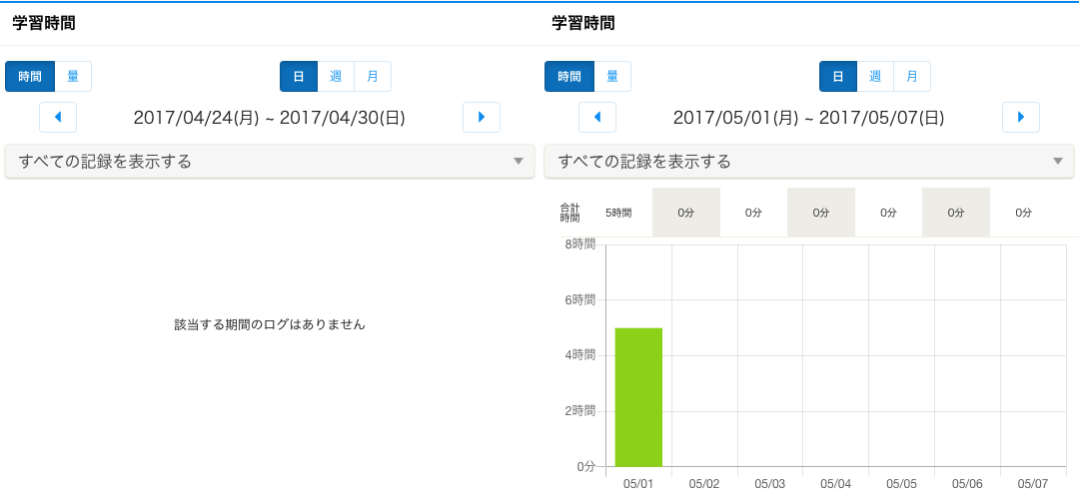The height and width of the screenshot is (498, 1079).
Task: Go to previous week in left panel
Action: [x=58, y=117]
